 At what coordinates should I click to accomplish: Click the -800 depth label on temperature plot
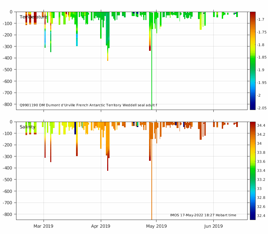[x=7, y=104]
